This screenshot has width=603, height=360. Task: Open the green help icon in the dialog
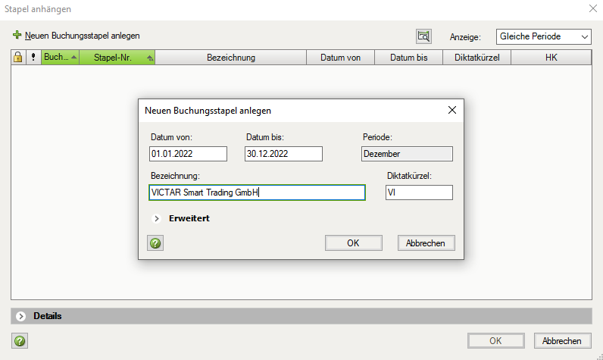155,243
